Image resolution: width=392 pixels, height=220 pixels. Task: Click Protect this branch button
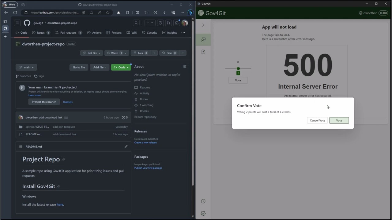44,102
